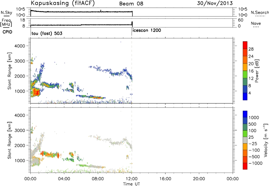Click the gray segment of velocity colorbar
The height and width of the screenshot is (186, 269).
point(245,140)
